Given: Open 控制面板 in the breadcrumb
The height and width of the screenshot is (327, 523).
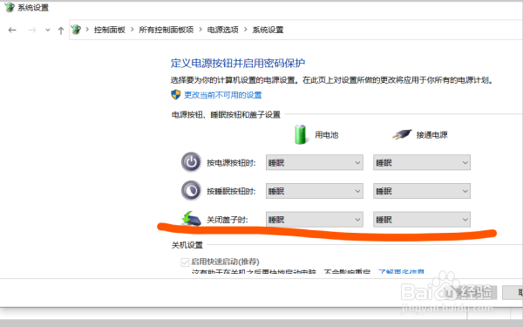Looking at the screenshot, I should pos(110,30).
